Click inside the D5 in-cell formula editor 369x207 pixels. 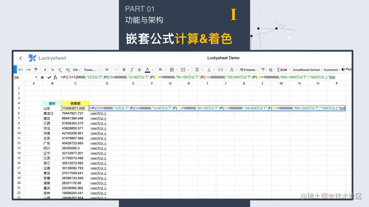pos(218,108)
